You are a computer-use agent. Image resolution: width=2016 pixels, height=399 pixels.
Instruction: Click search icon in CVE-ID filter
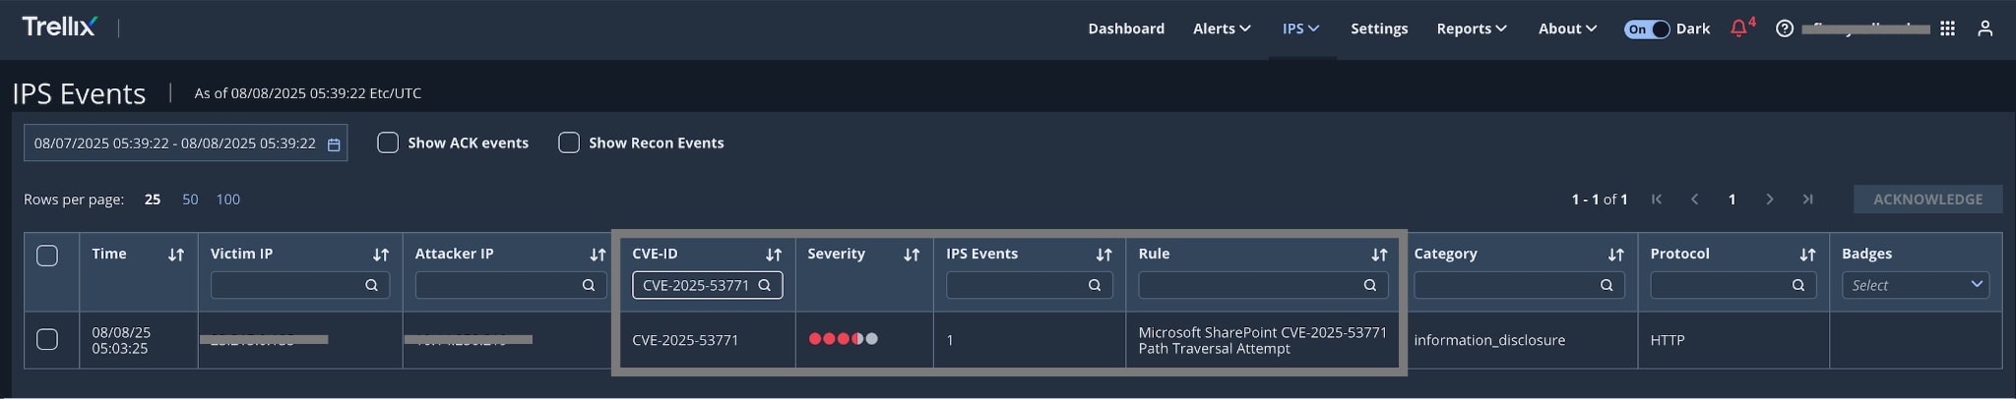[764, 285]
